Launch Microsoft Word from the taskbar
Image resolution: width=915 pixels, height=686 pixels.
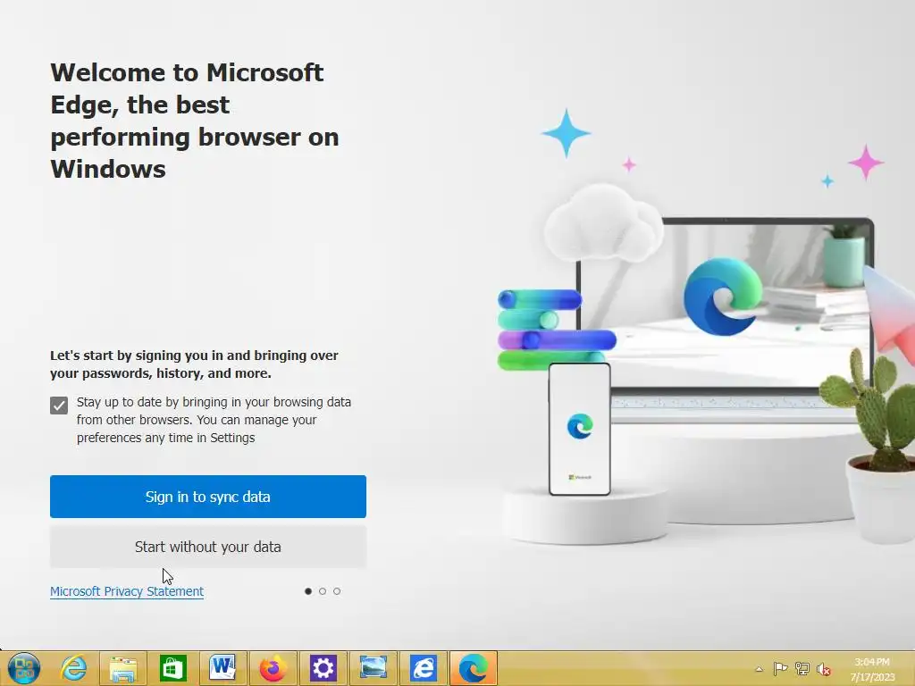pos(222,668)
